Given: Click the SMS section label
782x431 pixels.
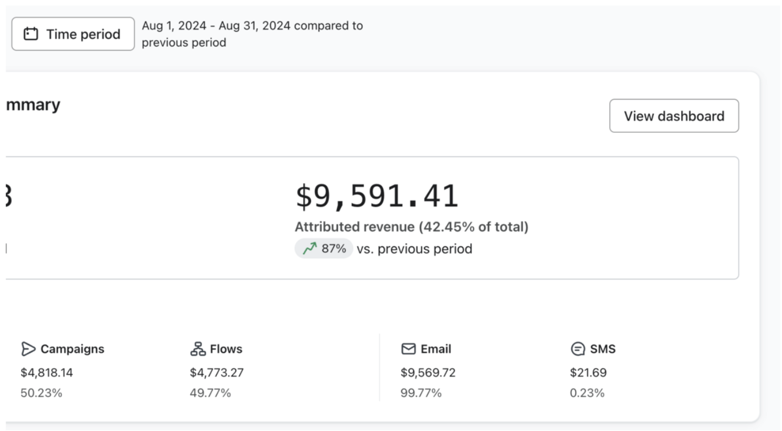Looking at the screenshot, I should pyautogui.click(x=603, y=348).
